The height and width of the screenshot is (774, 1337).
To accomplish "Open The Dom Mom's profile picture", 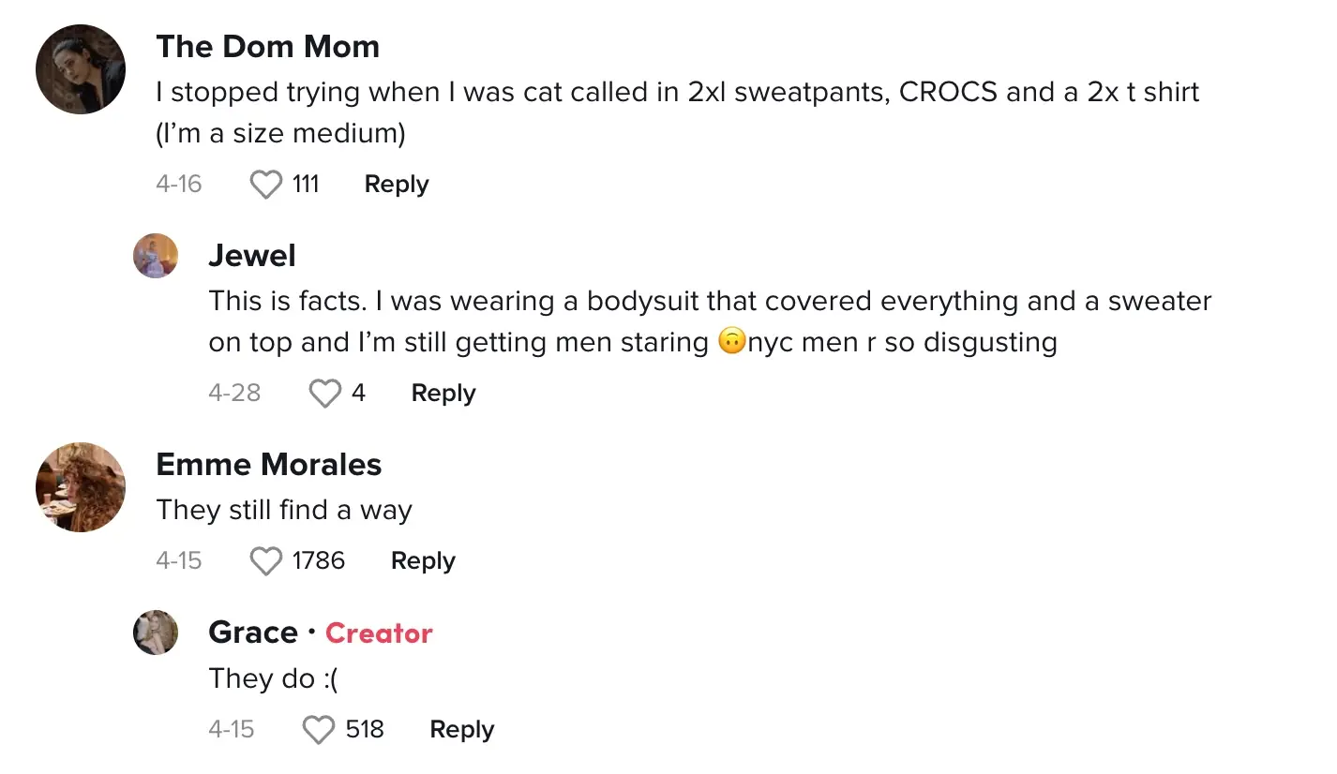I will coord(81,69).
